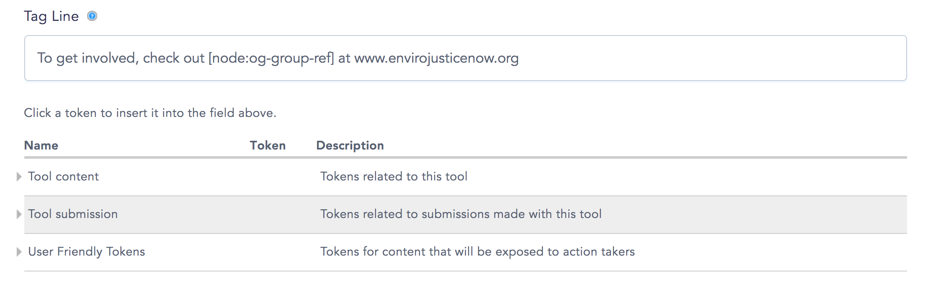Click the empty end of Tag Line field
Image resolution: width=928 pixels, height=284 pixels.
tap(712, 58)
